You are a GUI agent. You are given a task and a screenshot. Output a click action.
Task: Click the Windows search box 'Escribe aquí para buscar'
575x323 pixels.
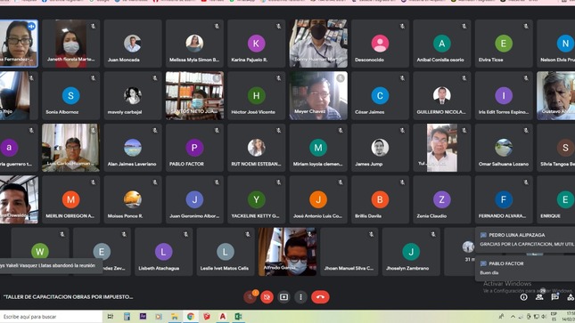pyautogui.click(x=51, y=317)
